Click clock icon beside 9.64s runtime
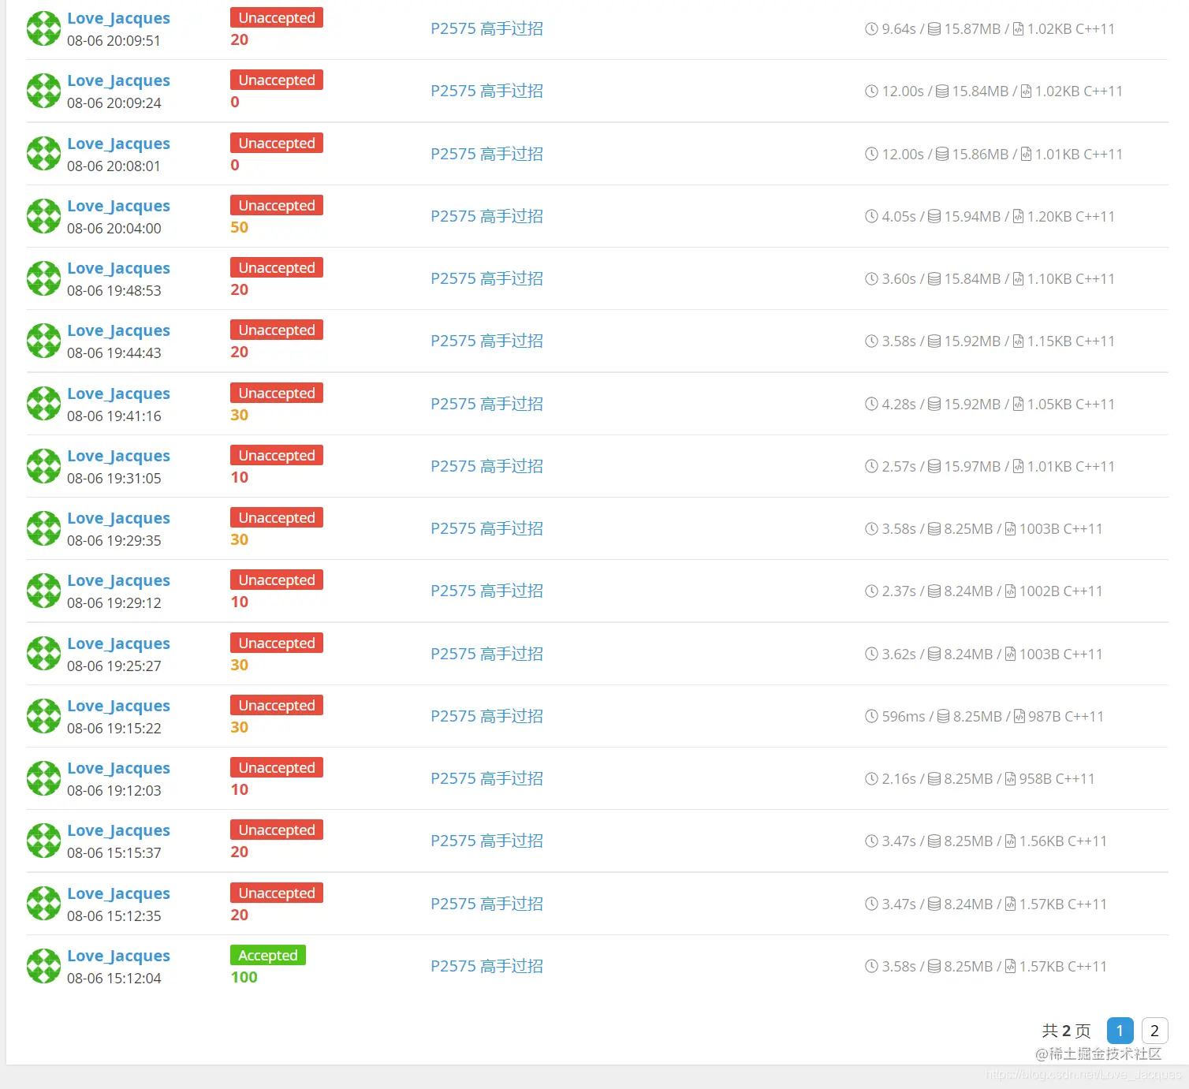Image resolution: width=1189 pixels, height=1089 pixels. (871, 29)
